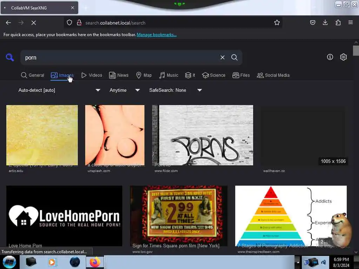The image size is (359, 269).
Task: Open the Firefox downloads panel
Action: pos(325,22)
